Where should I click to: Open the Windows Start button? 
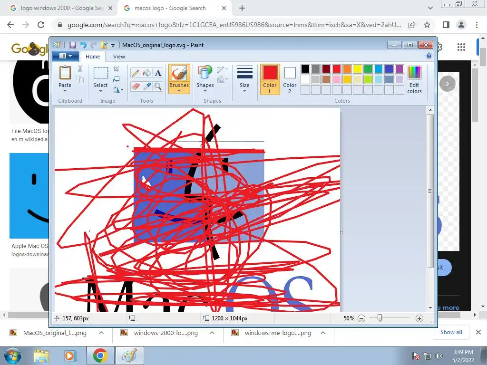(x=13, y=355)
